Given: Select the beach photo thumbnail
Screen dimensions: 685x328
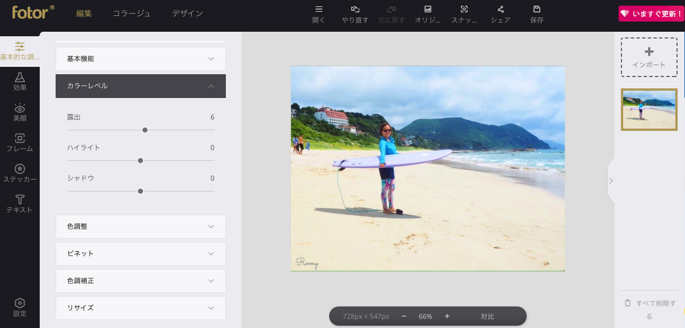Looking at the screenshot, I should [x=649, y=109].
